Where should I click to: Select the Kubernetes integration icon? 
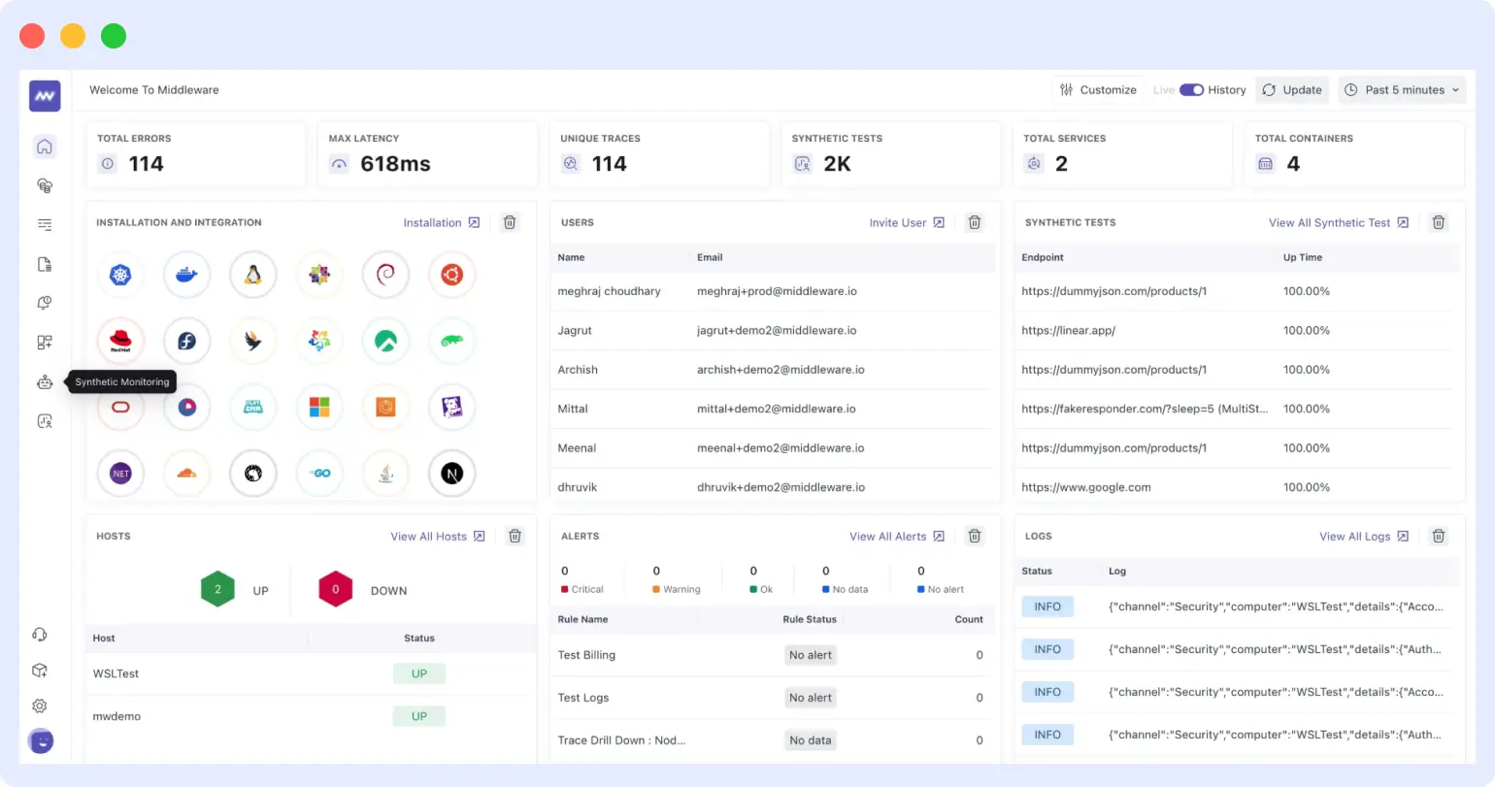[120, 276]
